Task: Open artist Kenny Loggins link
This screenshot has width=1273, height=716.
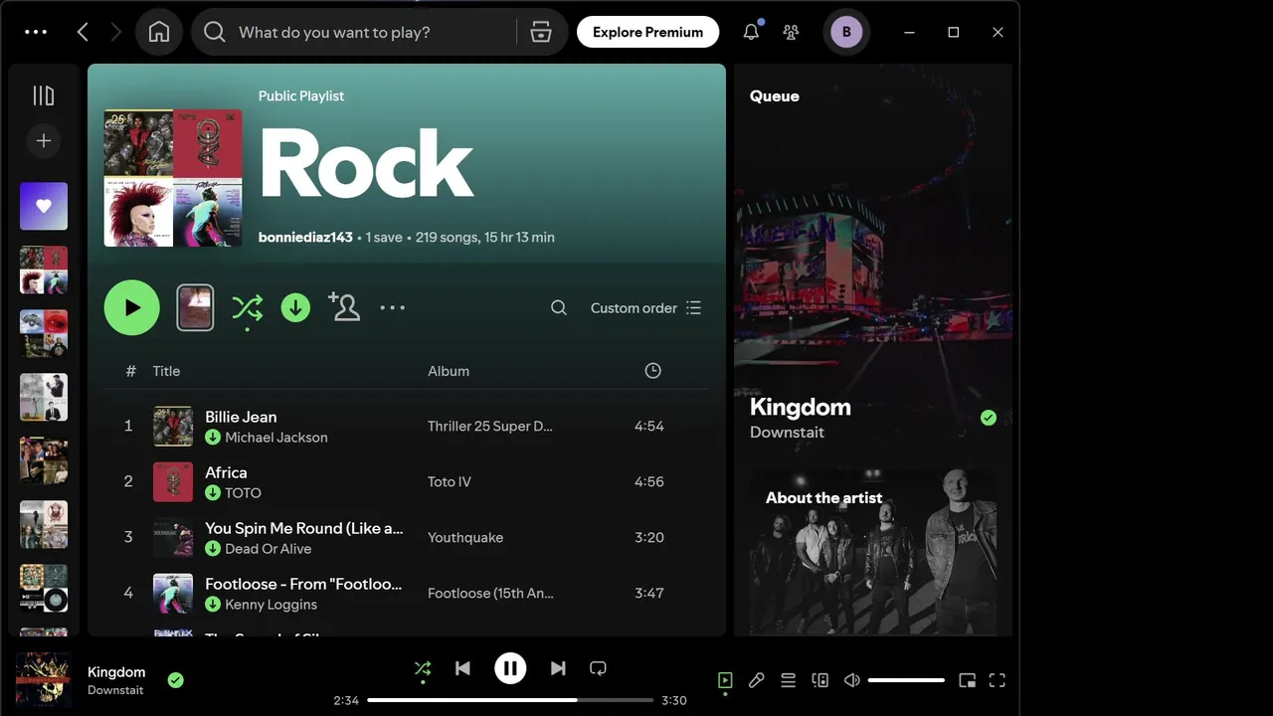Action: click(x=272, y=605)
